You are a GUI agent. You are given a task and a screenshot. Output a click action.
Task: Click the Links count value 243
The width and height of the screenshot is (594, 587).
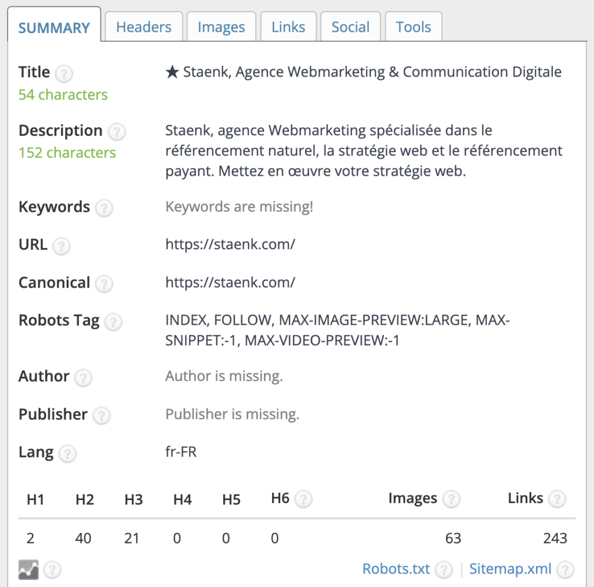tap(555, 538)
